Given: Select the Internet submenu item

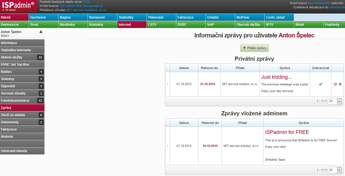Looking at the screenshot, I should coord(132,24).
